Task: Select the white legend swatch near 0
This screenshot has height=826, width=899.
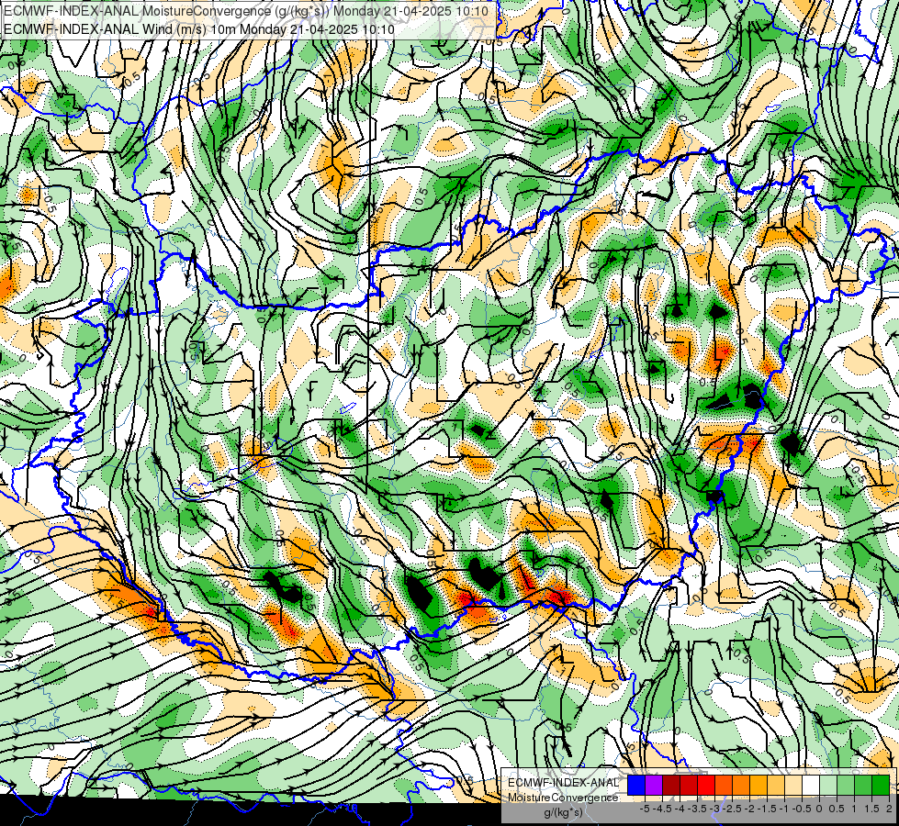Action: [x=811, y=785]
